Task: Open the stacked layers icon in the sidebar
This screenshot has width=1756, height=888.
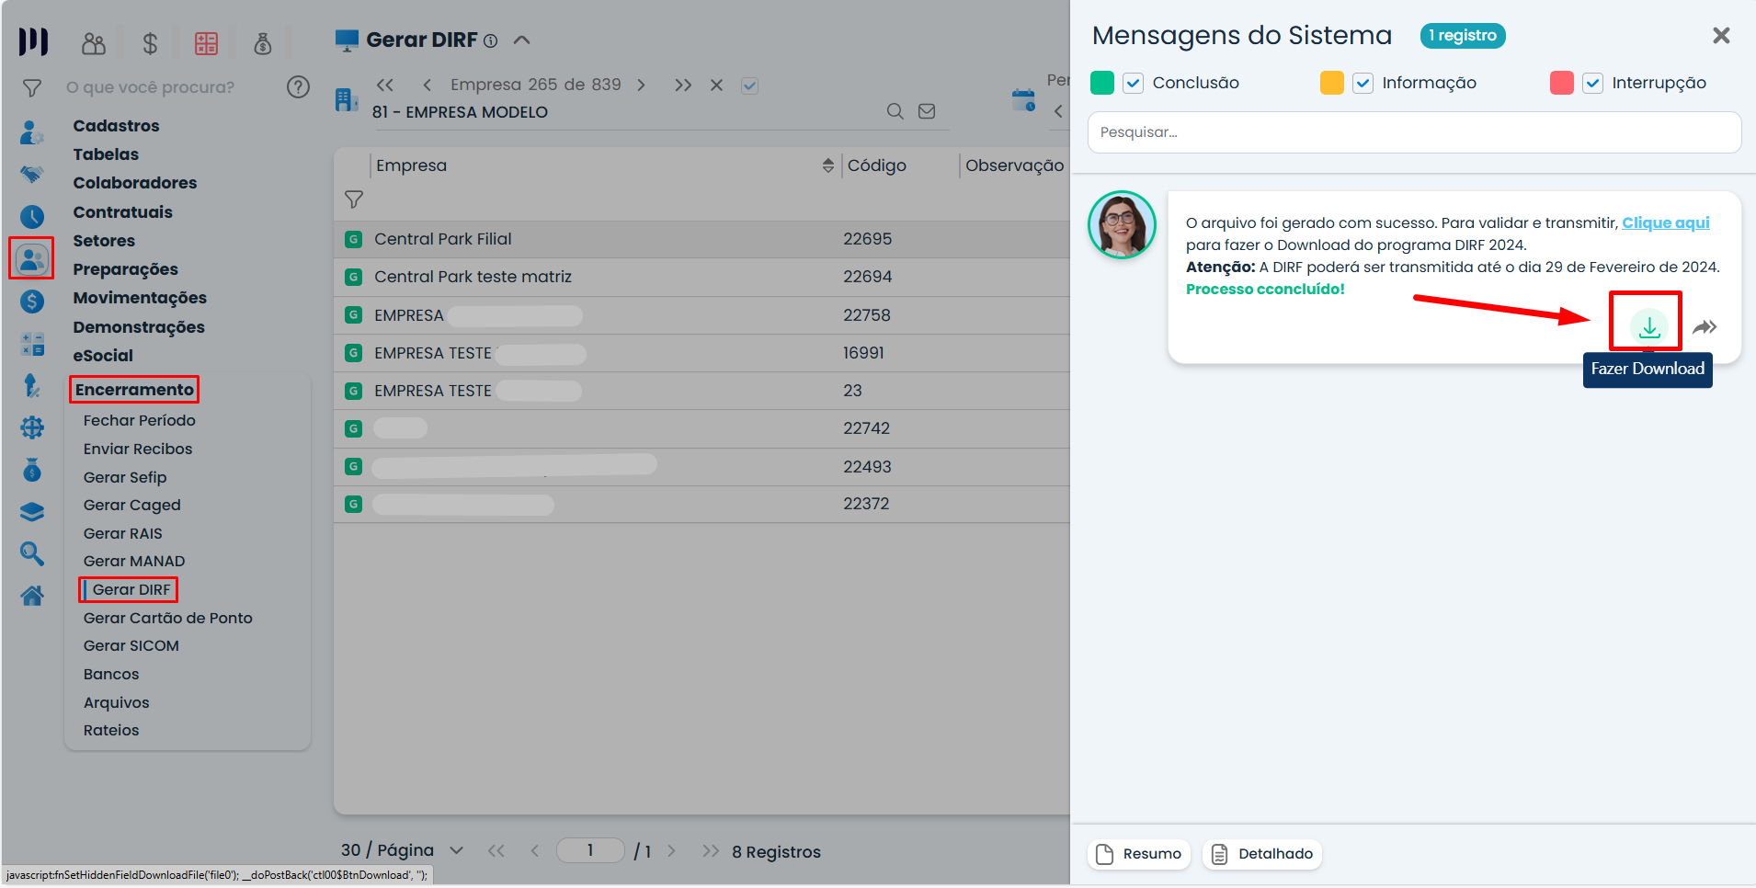Action: click(32, 511)
